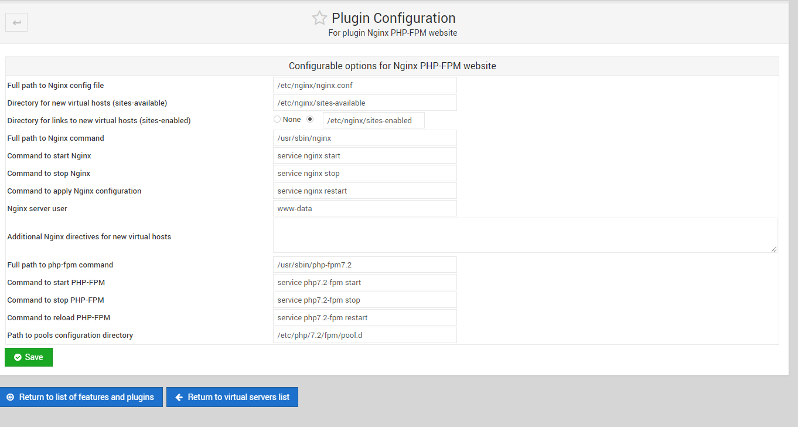Toggle the favorite star next to Plugin Configuration
798x427 pixels.
point(319,18)
